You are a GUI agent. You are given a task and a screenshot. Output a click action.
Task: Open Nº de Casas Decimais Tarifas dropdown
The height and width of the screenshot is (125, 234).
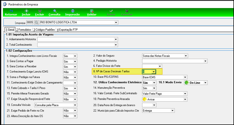pyautogui.click(x=154, y=72)
